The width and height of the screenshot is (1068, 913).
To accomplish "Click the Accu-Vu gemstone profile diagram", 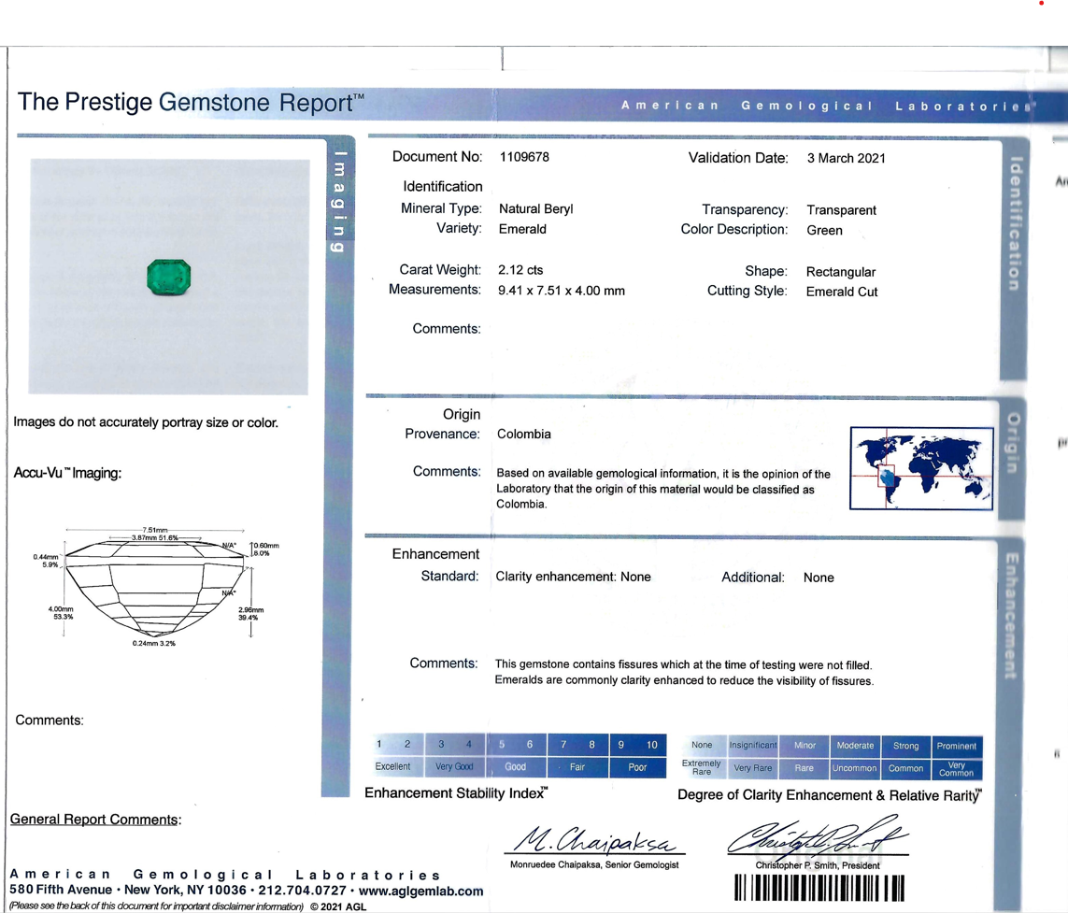I will (157, 586).
